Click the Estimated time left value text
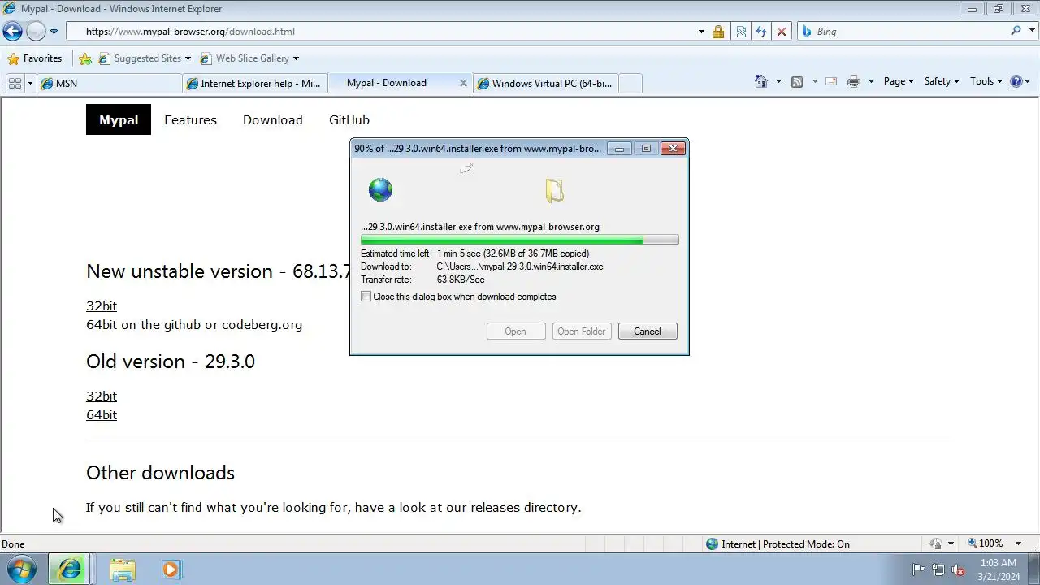1040x585 pixels. [513, 253]
